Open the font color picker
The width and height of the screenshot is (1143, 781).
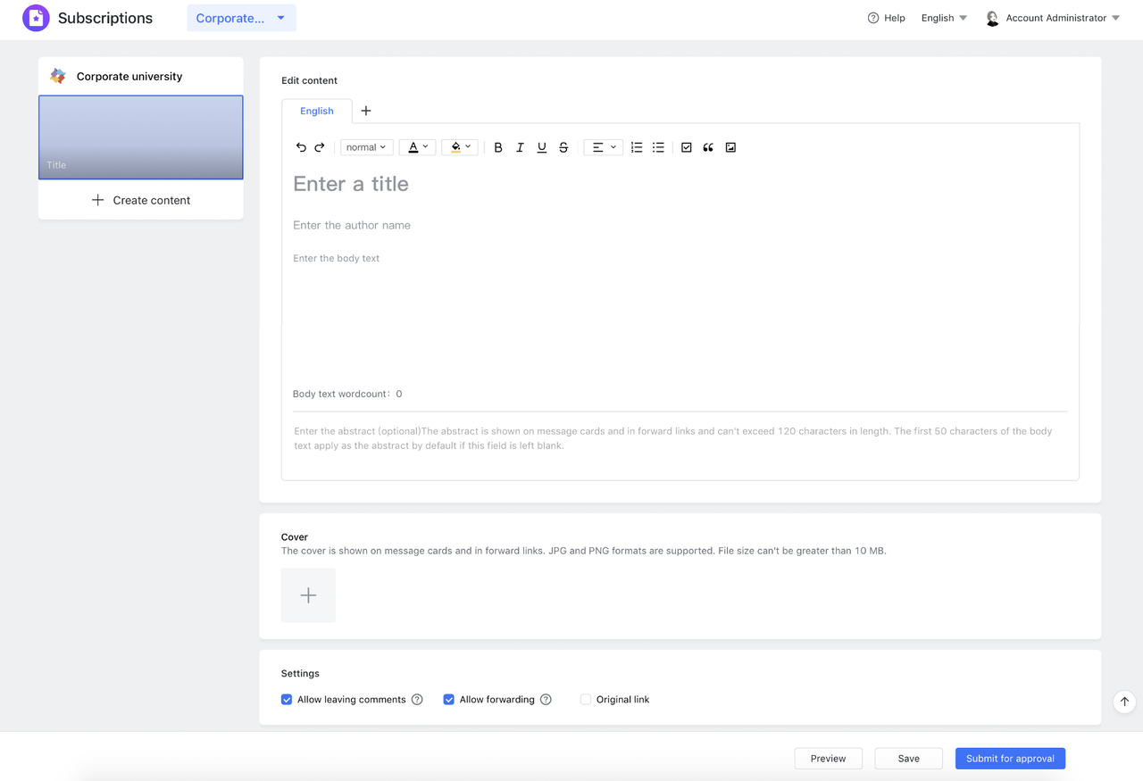(417, 147)
